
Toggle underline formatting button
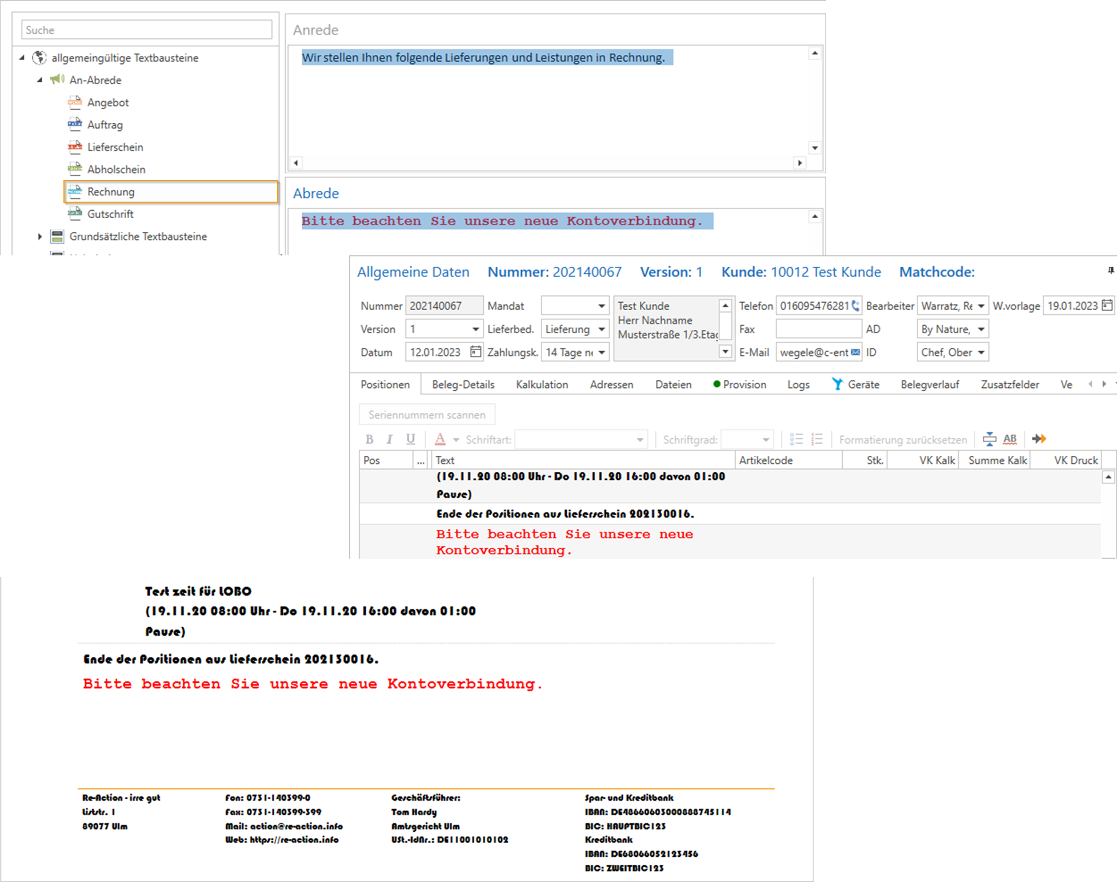point(410,439)
